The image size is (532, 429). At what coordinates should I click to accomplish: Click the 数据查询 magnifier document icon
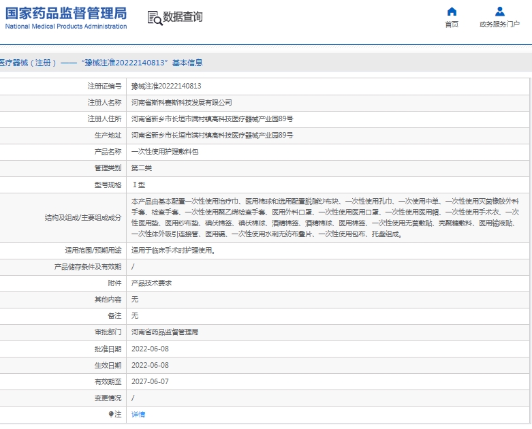point(155,18)
